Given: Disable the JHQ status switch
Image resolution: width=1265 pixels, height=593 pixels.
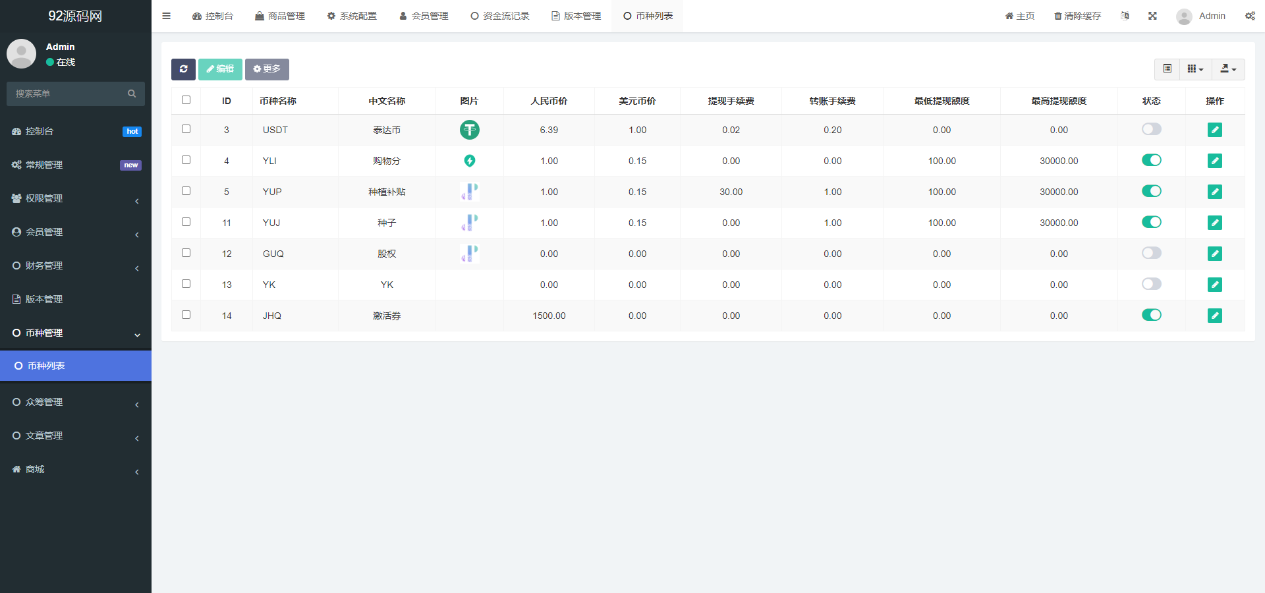Looking at the screenshot, I should (1152, 315).
